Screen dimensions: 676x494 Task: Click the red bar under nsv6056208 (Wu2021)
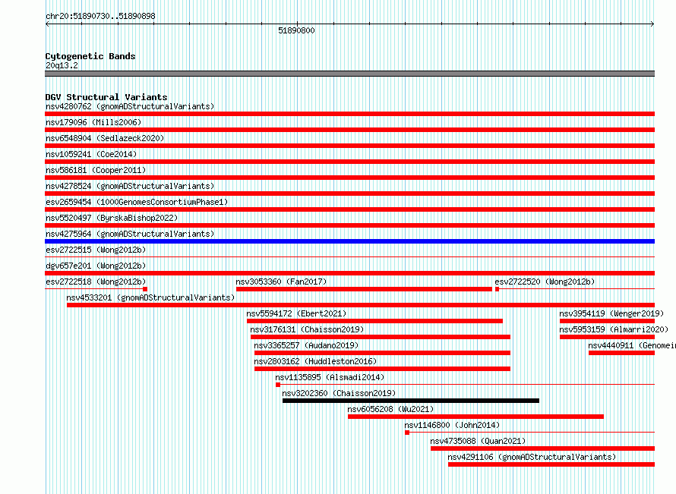(x=476, y=417)
